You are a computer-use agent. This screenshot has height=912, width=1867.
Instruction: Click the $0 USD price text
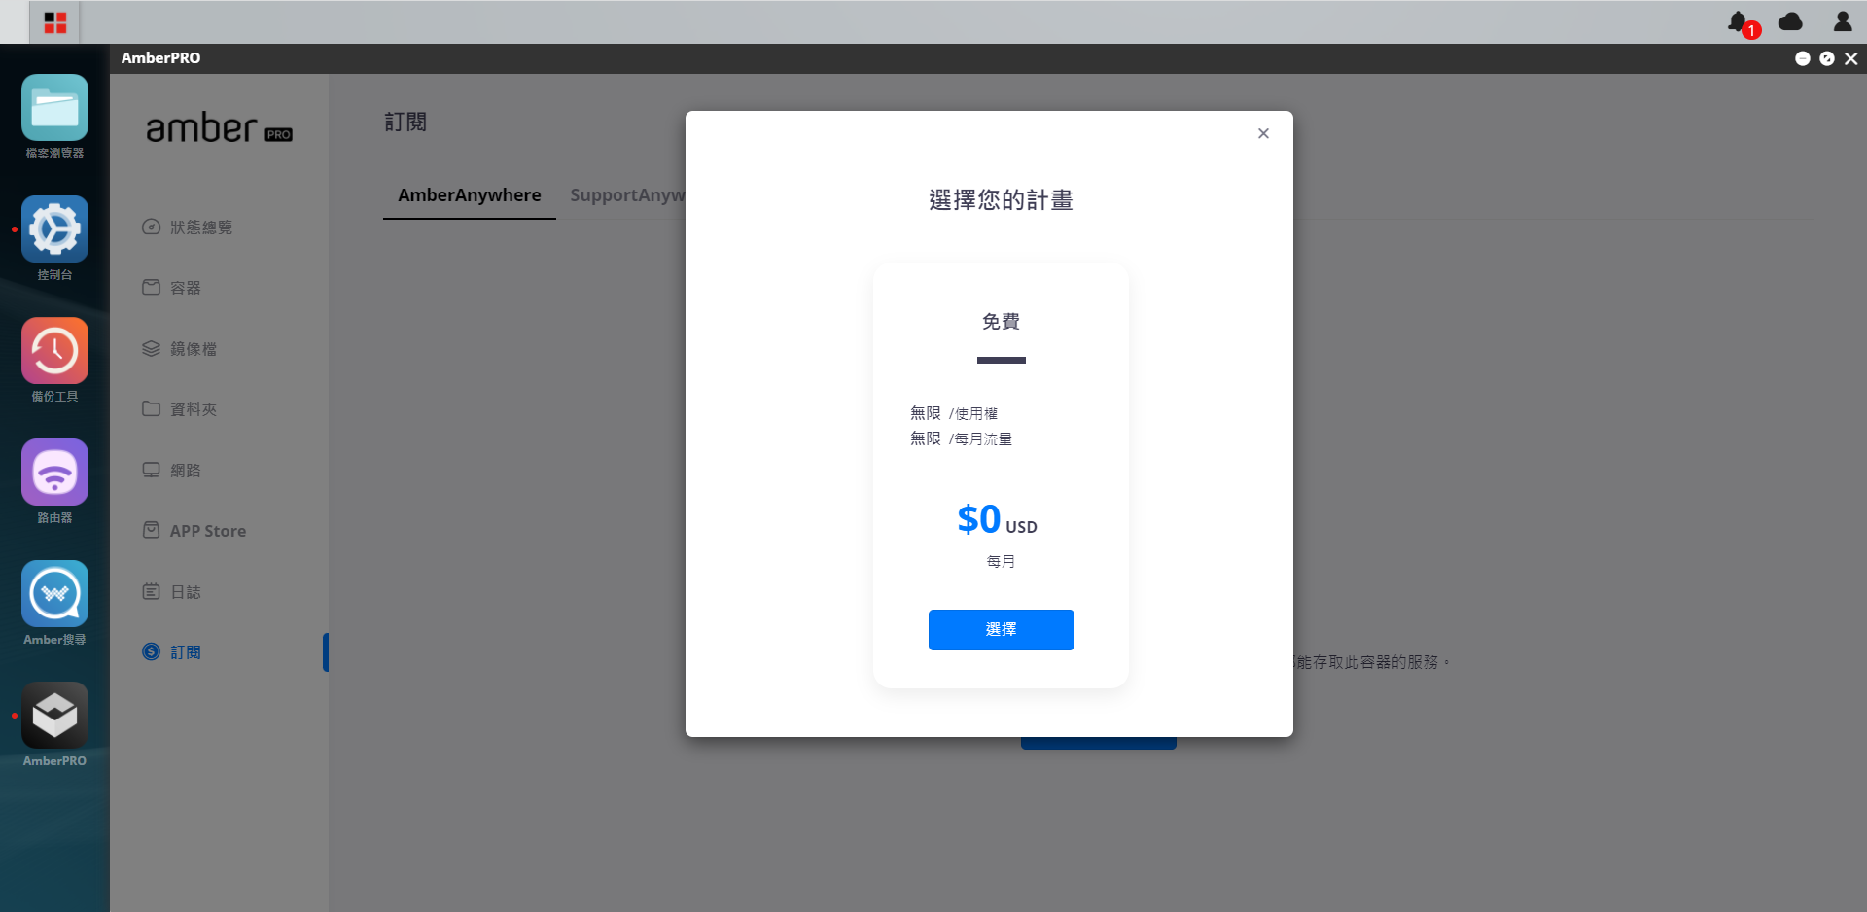coord(997,519)
